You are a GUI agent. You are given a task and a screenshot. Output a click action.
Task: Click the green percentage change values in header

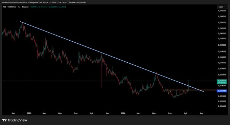pyautogui.click(x=48, y=7)
